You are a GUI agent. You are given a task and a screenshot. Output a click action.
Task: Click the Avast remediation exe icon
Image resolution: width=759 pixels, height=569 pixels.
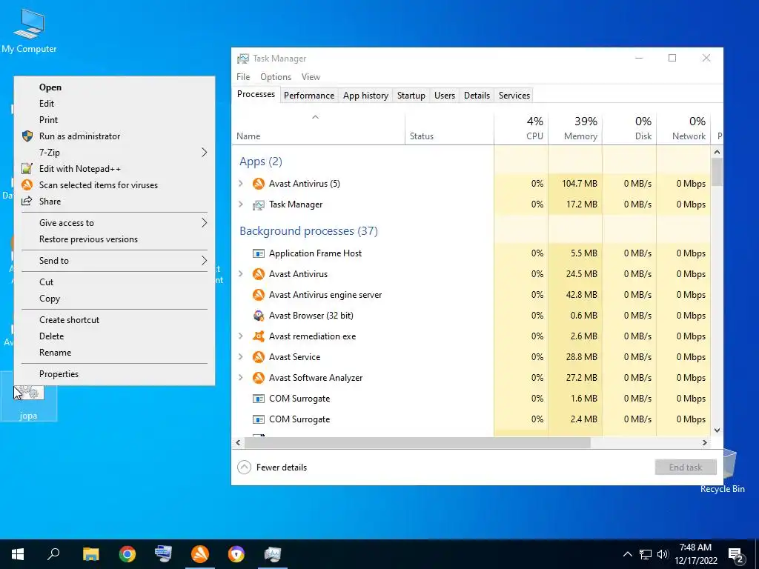(259, 336)
